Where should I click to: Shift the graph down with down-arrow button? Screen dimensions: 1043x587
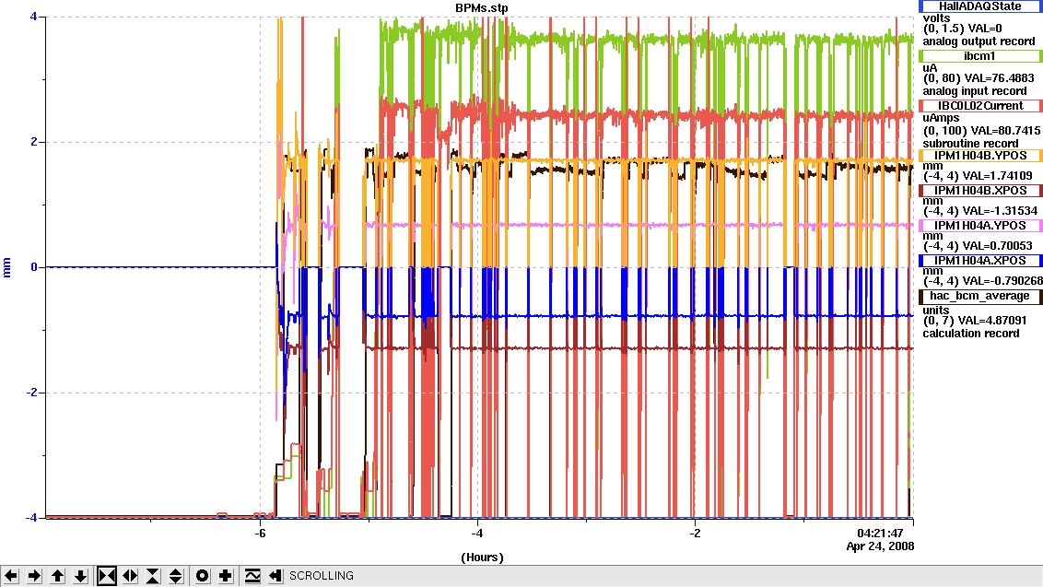(x=81, y=576)
